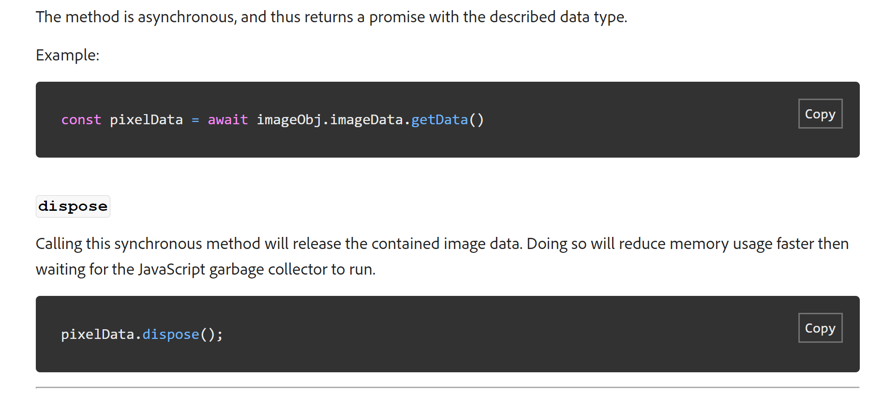Click pixelData variable after const
Screen dimensions: 884x410
[x=146, y=120]
